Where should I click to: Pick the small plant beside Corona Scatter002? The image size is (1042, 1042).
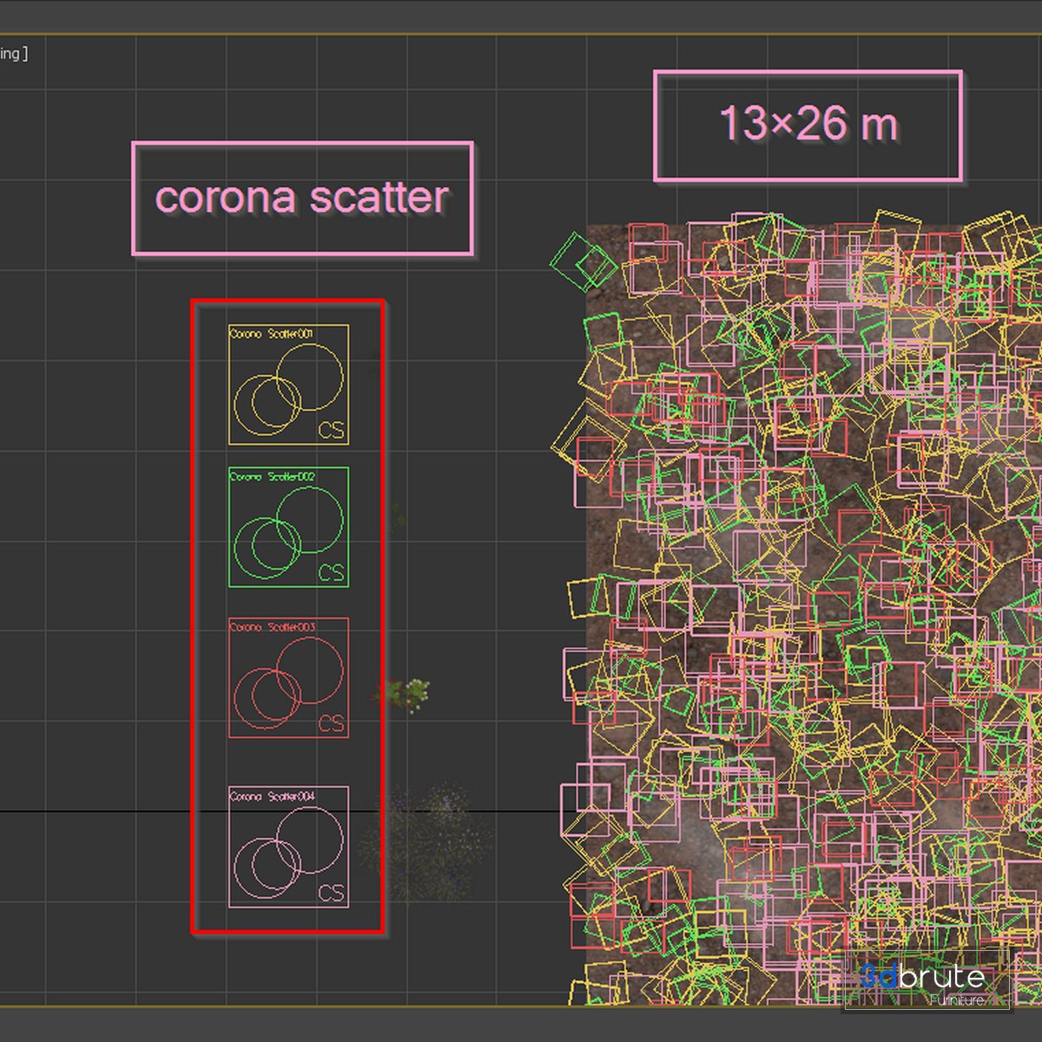pyautogui.click(x=398, y=518)
